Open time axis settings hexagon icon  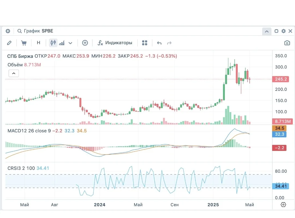pos(283,204)
